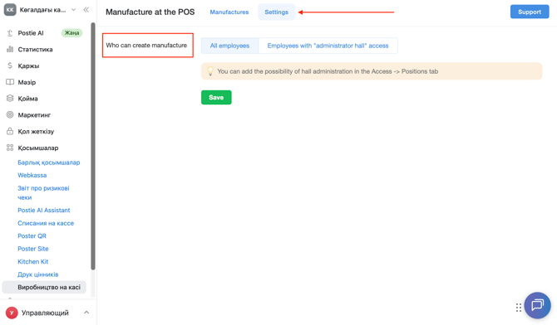
Task: Click the red У user avatar
Action: [12, 313]
